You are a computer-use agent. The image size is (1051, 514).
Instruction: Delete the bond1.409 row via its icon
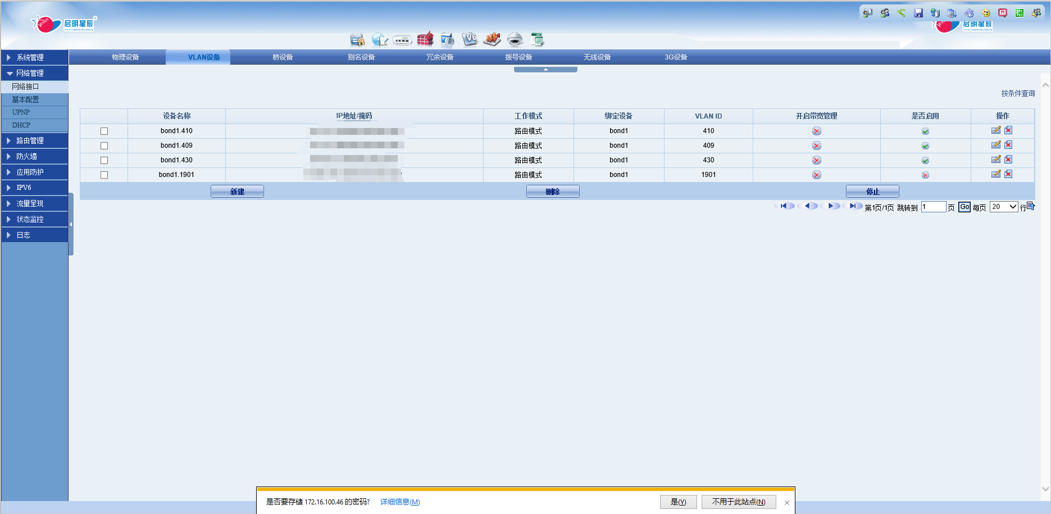tap(1008, 145)
